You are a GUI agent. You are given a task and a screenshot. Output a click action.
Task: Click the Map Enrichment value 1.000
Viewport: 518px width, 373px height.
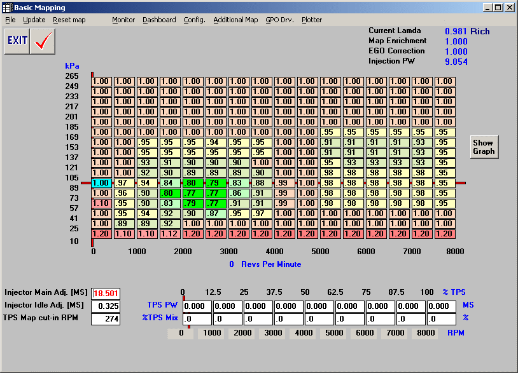(456, 41)
